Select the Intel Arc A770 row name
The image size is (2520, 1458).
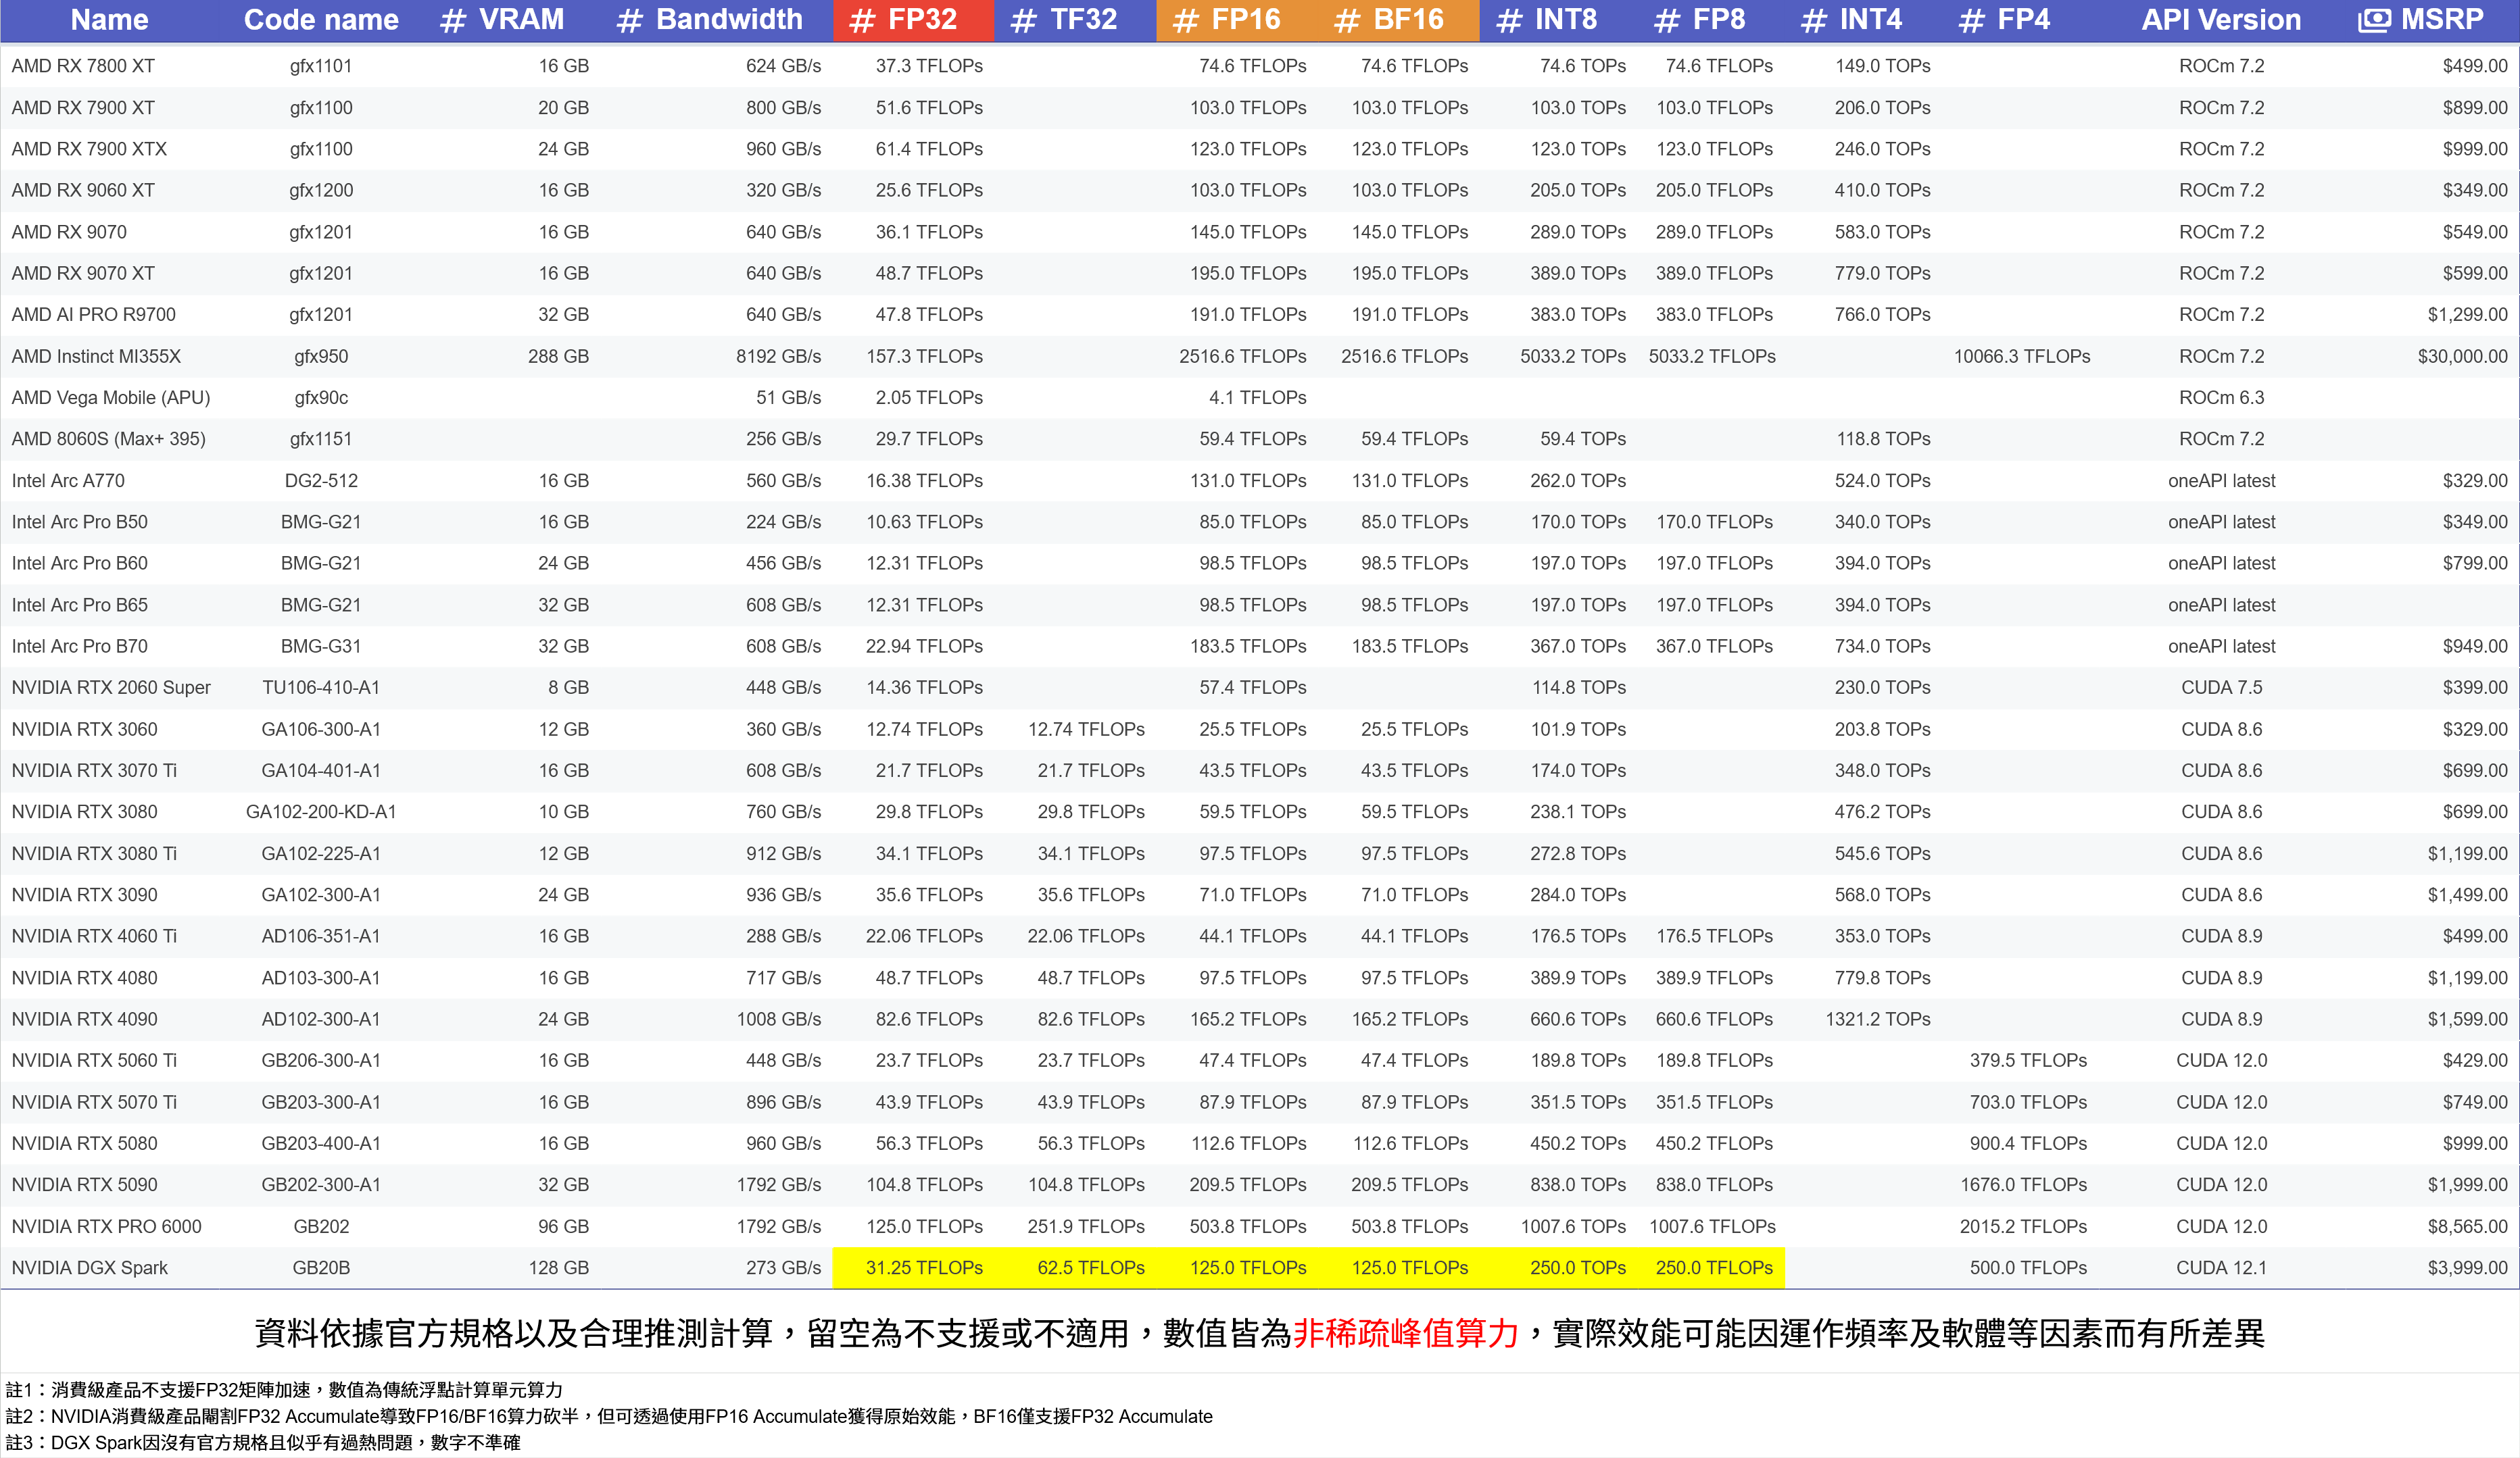tap(68, 480)
